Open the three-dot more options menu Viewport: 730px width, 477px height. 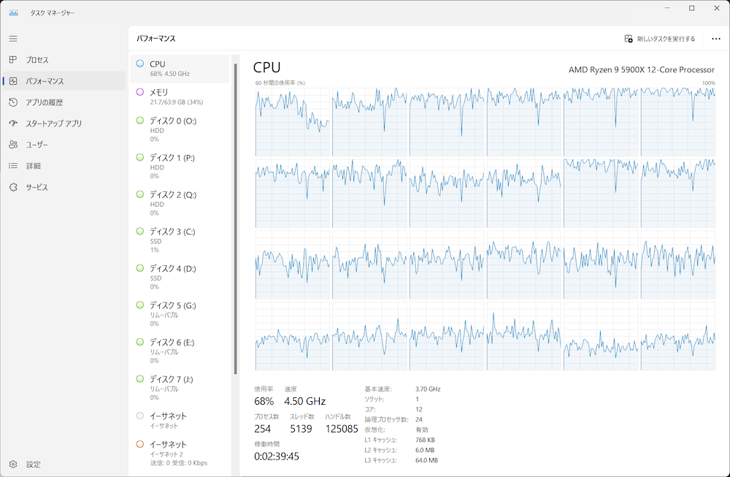point(715,39)
